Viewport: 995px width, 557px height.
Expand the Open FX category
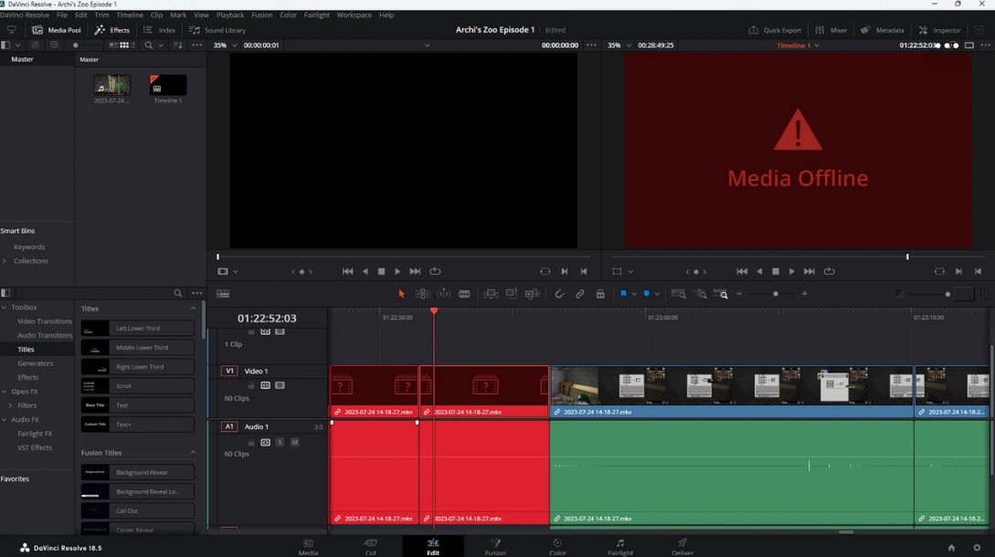click(x=5, y=392)
